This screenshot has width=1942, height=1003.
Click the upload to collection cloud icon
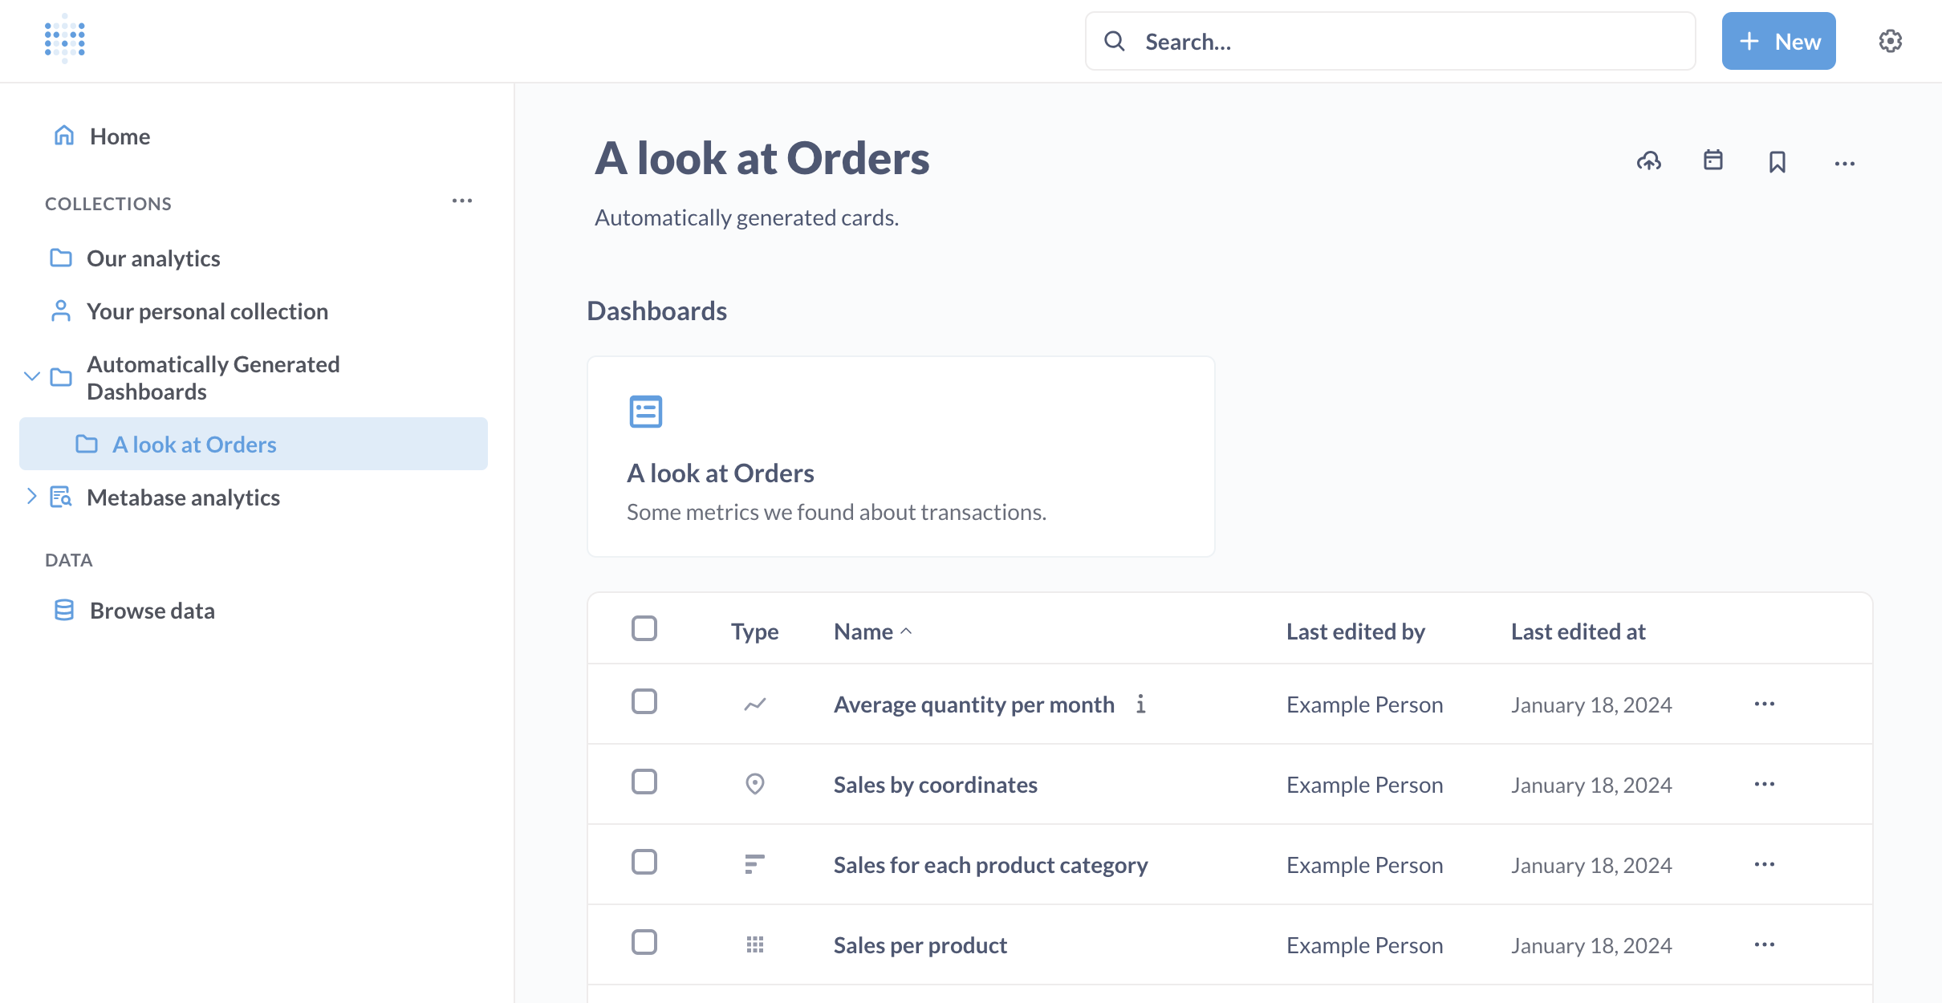pyautogui.click(x=1649, y=162)
